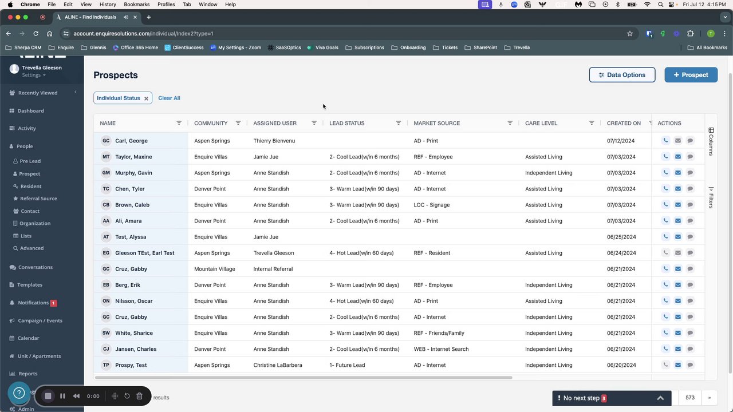Open the Filters side panel
733x412 pixels.
tap(711, 197)
